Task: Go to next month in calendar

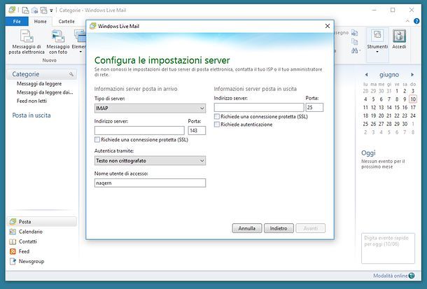Action: coord(412,75)
